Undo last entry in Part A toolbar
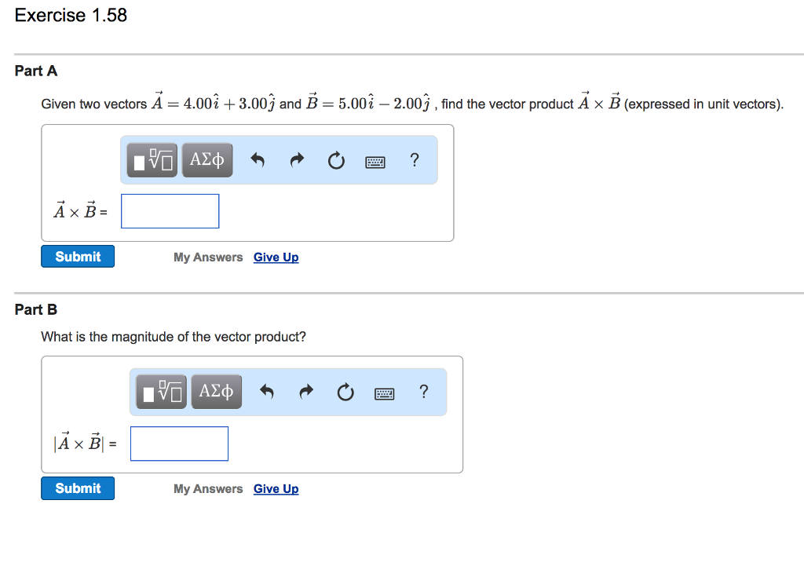 pyautogui.click(x=258, y=160)
